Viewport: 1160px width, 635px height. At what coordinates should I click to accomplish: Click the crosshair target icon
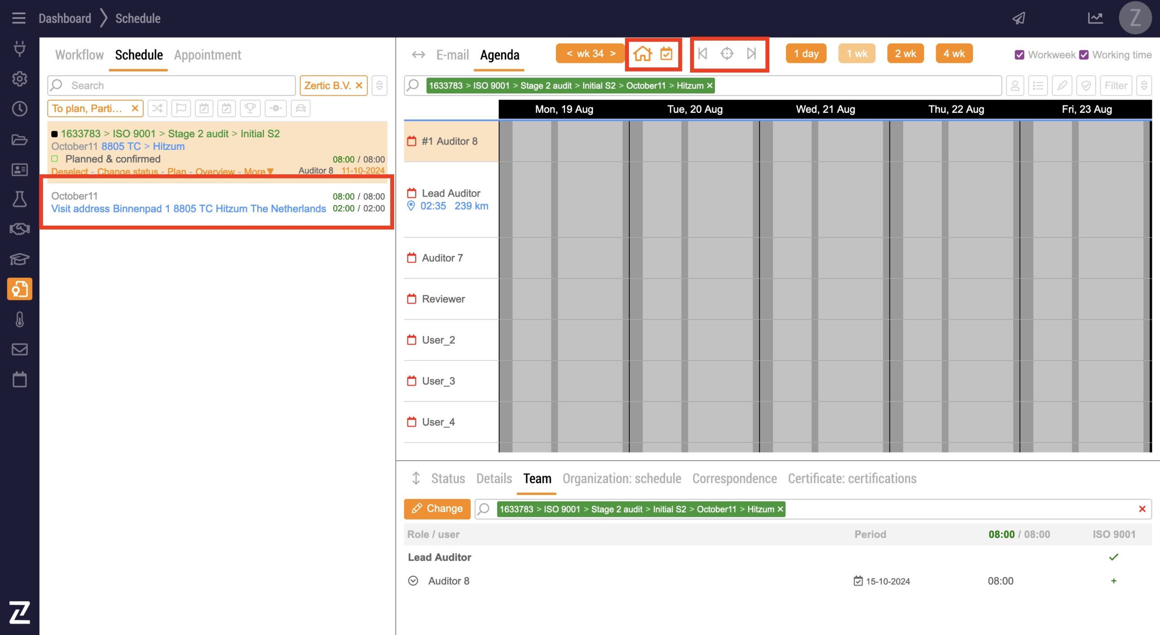point(727,54)
